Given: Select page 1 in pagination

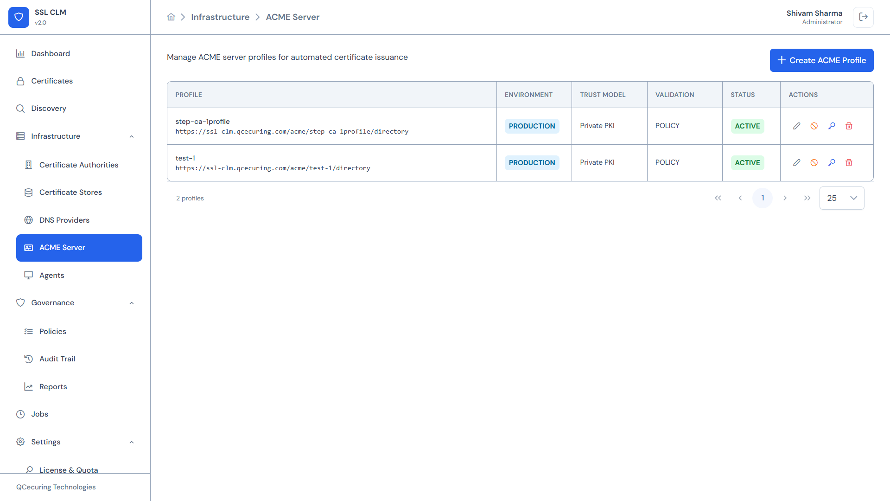Looking at the screenshot, I should point(763,198).
